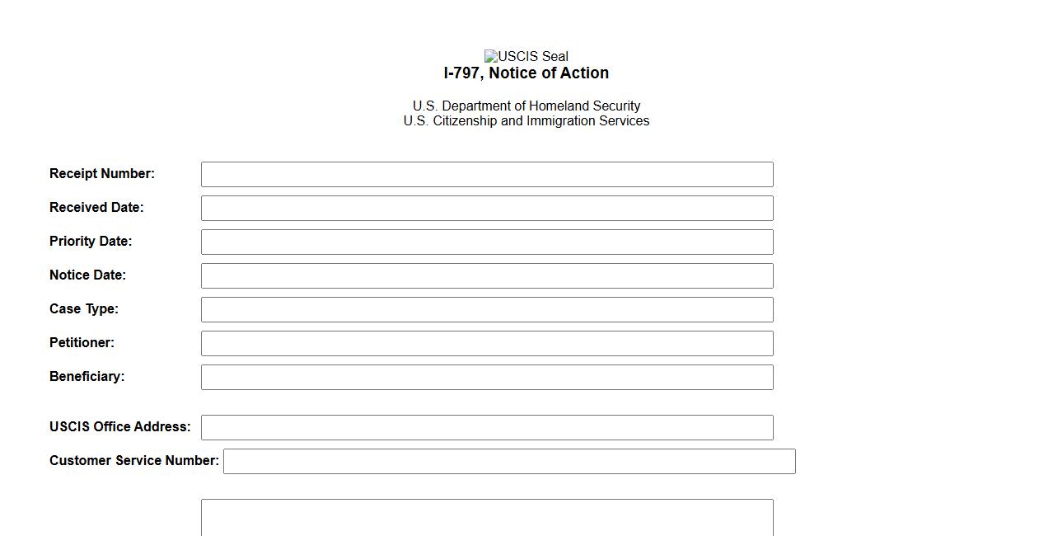The image size is (1053, 536).
Task: Focus the Customer Service Number input
Action: pos(509,461)
